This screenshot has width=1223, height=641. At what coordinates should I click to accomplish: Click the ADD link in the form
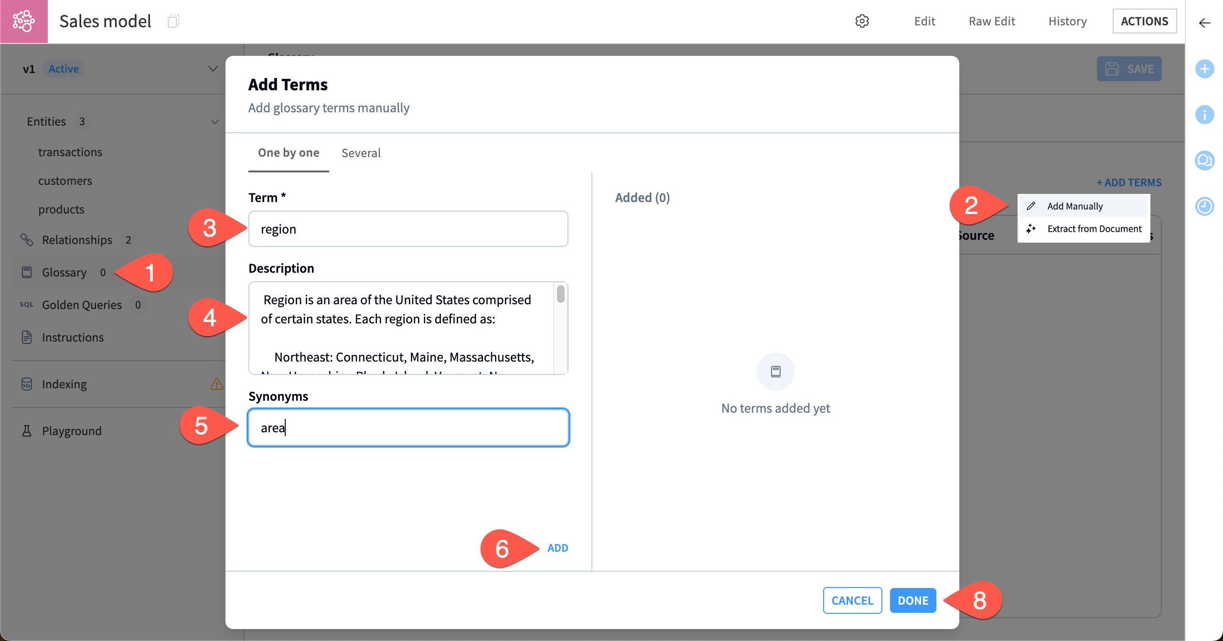click(558, 548)
